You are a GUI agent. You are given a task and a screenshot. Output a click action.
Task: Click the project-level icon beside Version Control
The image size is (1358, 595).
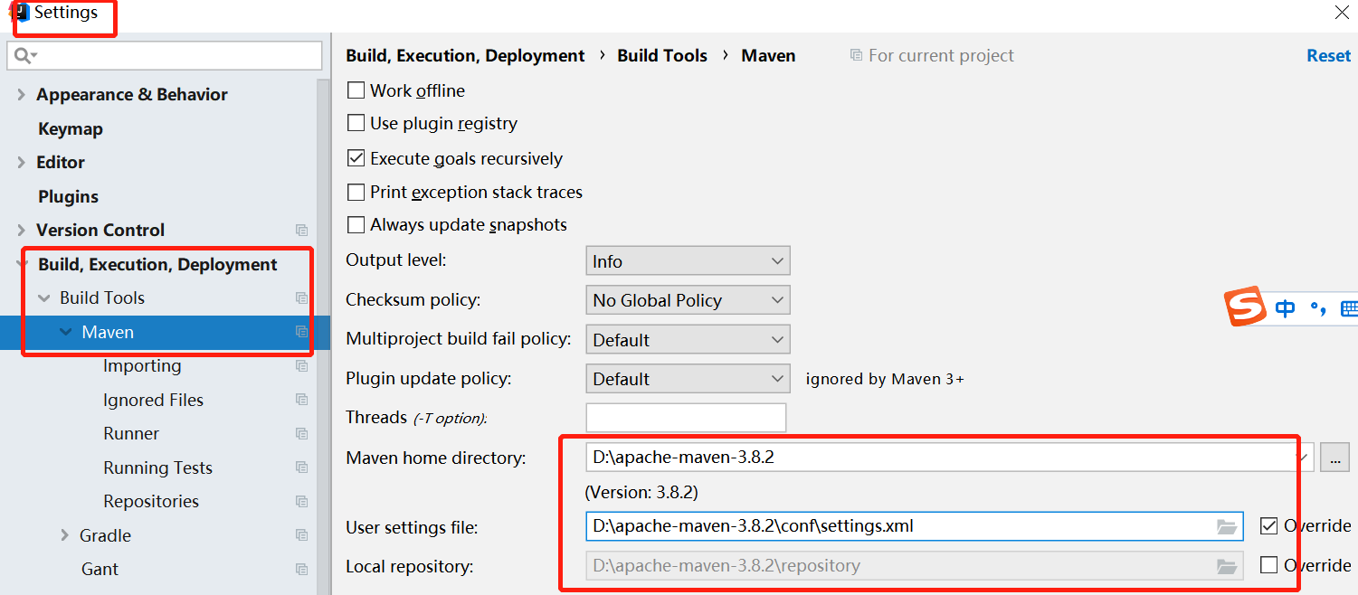pos(301,231)
